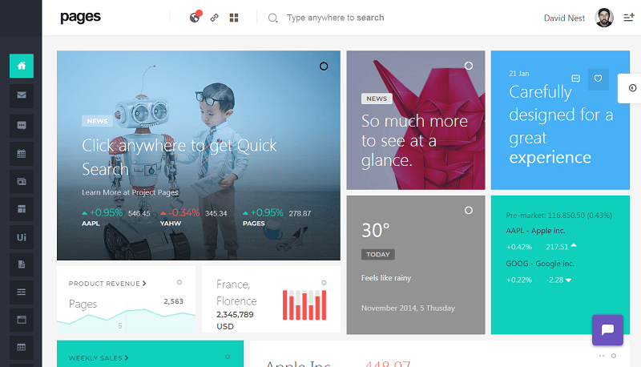Open the email envelope sidebar icon
Viewport: 641px width, 367px height.
pyautogui.click(x=22, y=95)
